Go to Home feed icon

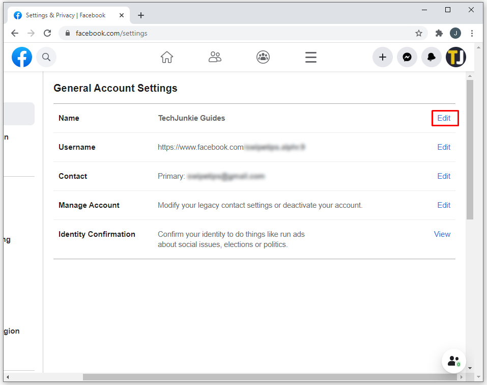[x=167, y=57]
